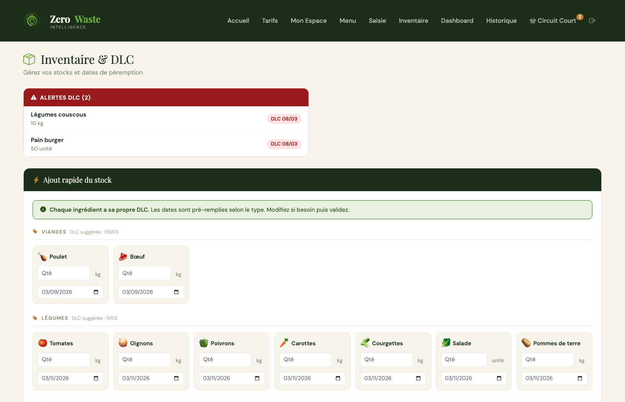Open the Dashboard menu item
The width and height of the screenshot is (625, 402).
(x=457, y=21)
